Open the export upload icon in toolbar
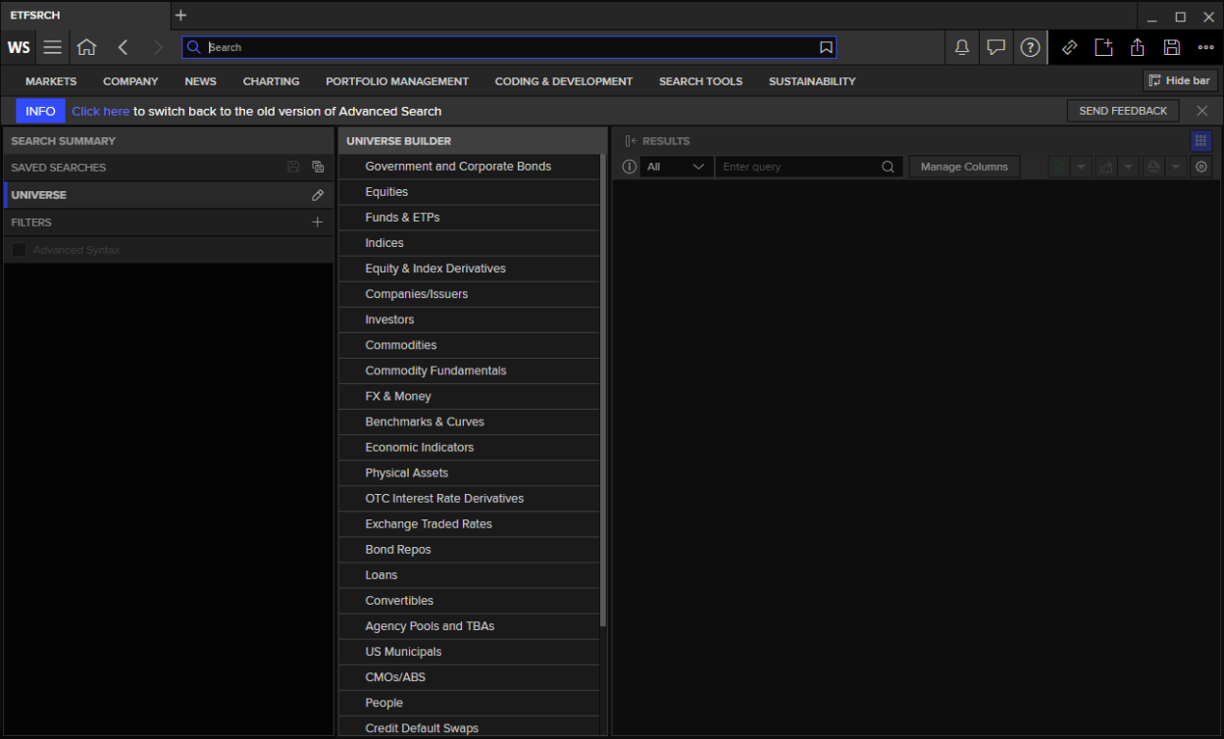 coord(1138,47)
